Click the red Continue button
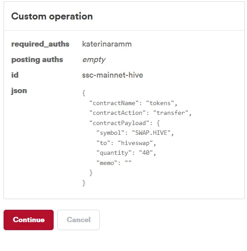 coord(28,220)
